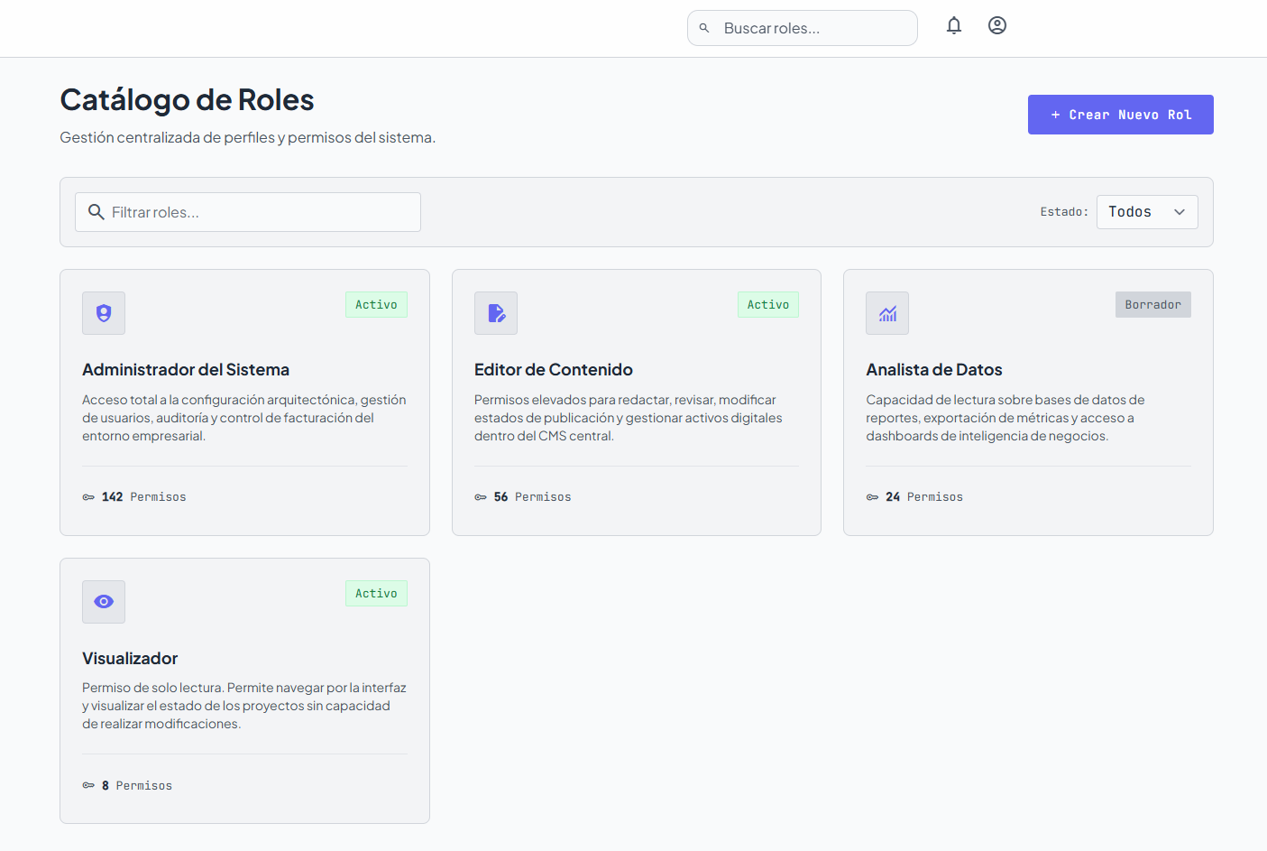The height and width of the screenshot is (851, 1267).
Task: Open the Editor de Contenido role title
Action: (x=554, y=369)
